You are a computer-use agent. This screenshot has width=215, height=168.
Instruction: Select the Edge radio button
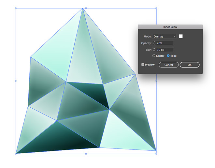pyautogui.click(x=168, y=56)
